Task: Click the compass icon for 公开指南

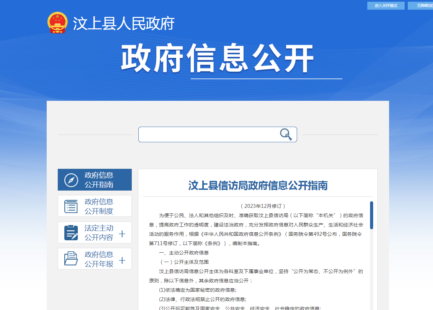Action: coord(71,180)
